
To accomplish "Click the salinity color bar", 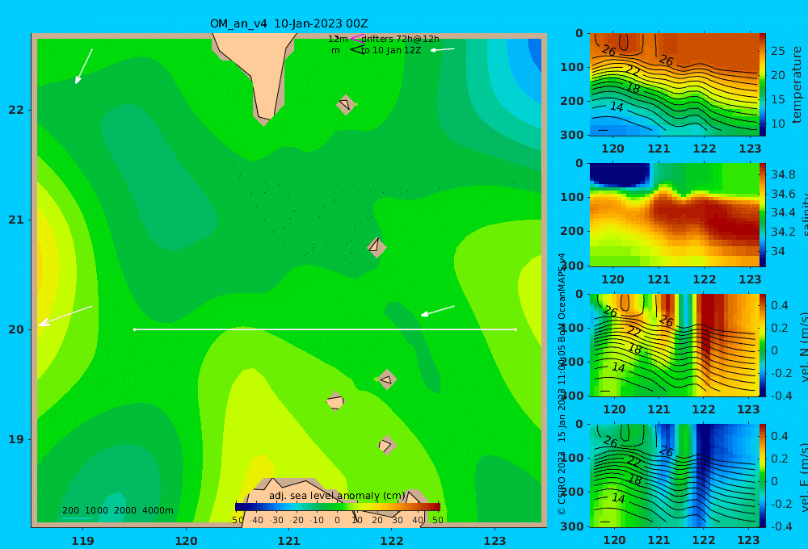I will (763, 215).
